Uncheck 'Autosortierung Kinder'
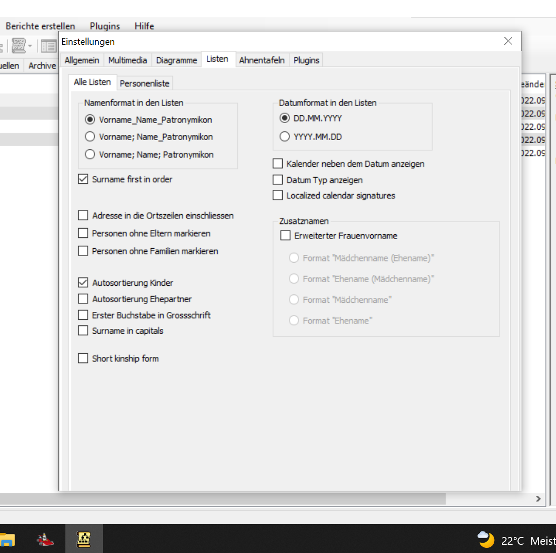 83,282
